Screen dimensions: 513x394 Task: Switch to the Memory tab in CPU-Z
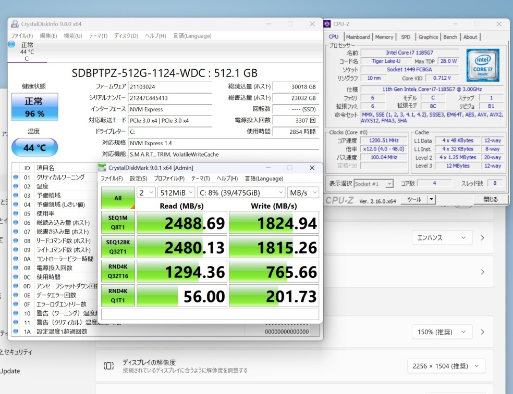tap(384, 37)
